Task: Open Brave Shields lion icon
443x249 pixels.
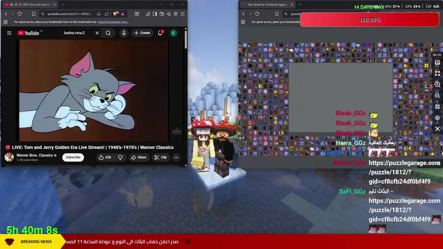Action: (x=115, y=14)
